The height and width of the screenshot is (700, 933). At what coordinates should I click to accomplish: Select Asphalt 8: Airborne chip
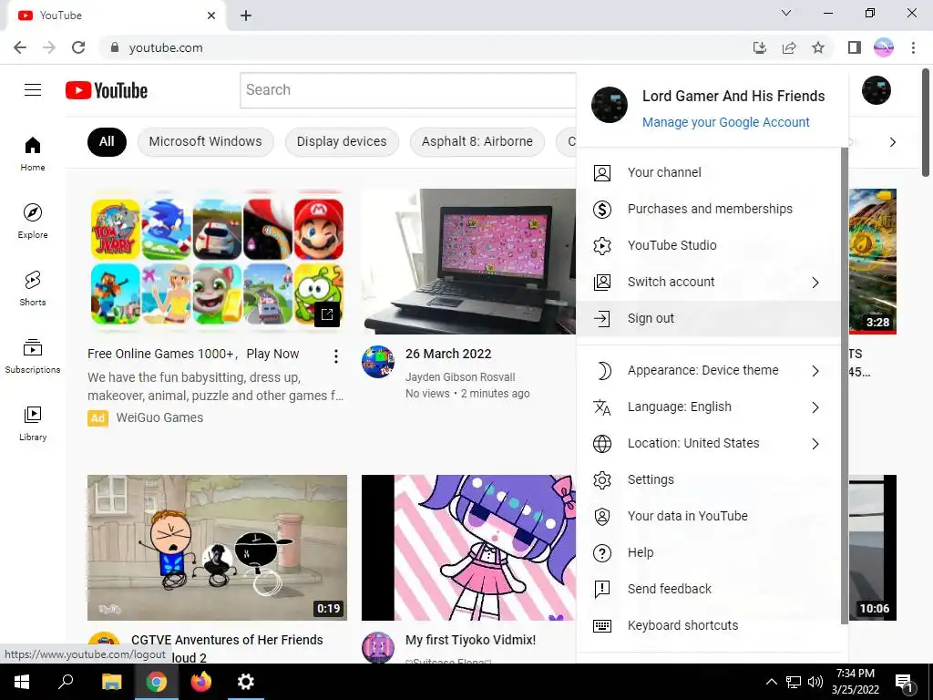coord(477,141)
